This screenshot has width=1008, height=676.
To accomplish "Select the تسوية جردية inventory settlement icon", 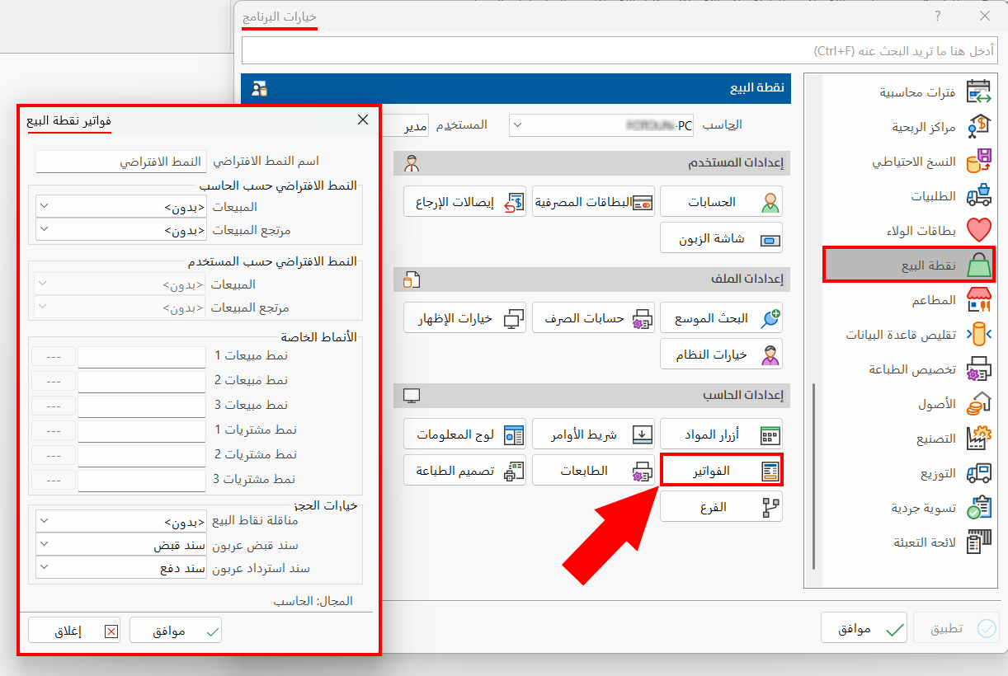I will point(980,507).
